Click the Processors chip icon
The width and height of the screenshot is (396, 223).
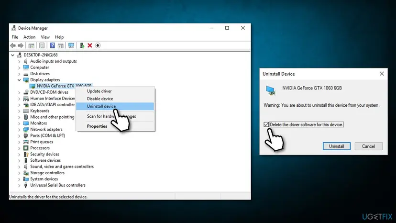click(26, 148)
